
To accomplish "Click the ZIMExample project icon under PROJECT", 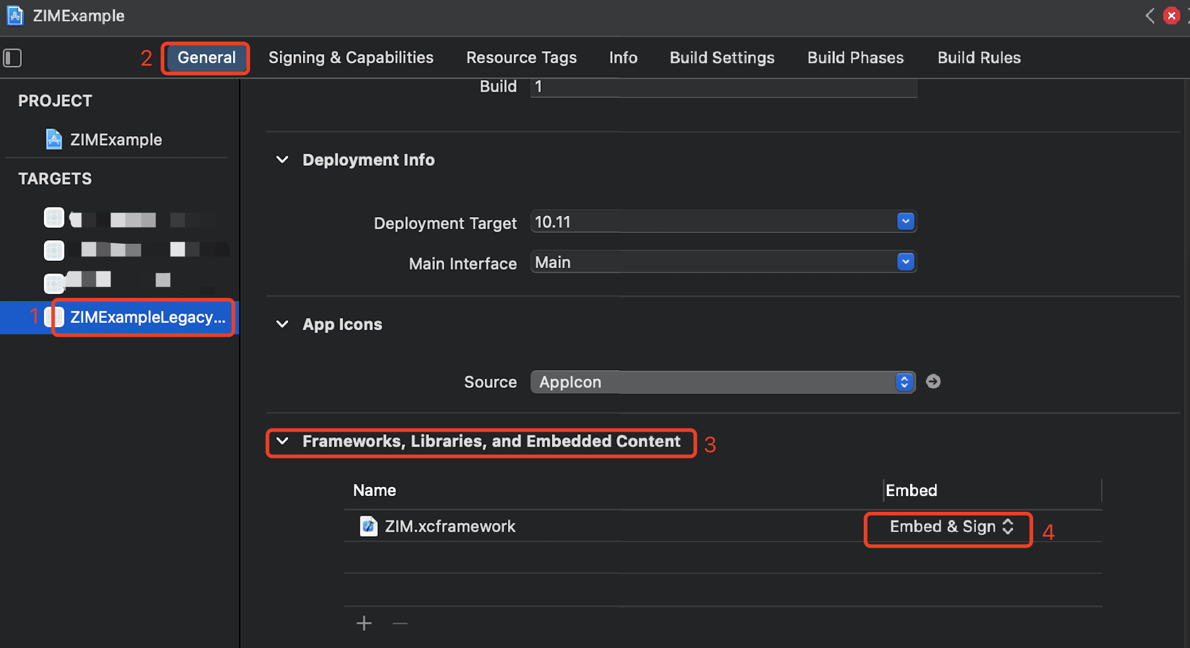I will tap(54, 139).
